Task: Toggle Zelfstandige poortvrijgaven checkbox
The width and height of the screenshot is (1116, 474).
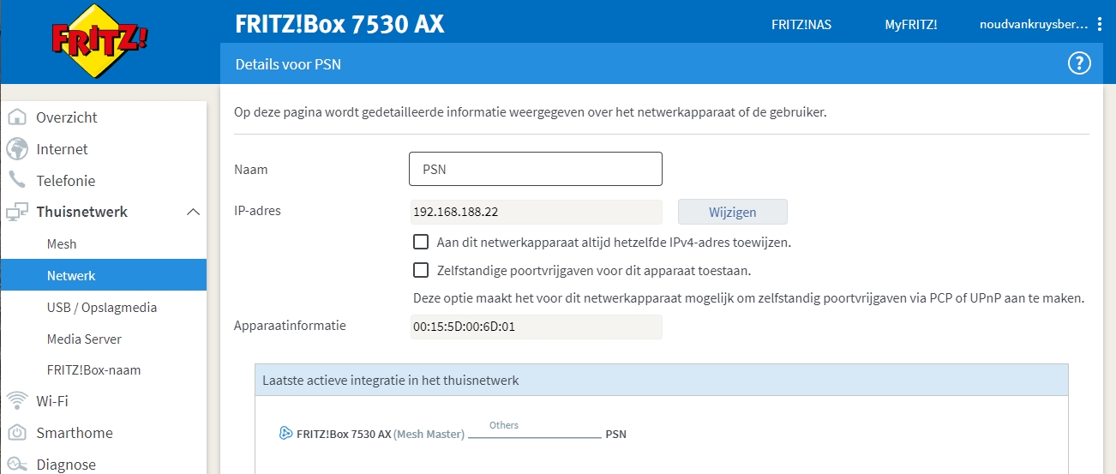Action: tap(421, 270)
